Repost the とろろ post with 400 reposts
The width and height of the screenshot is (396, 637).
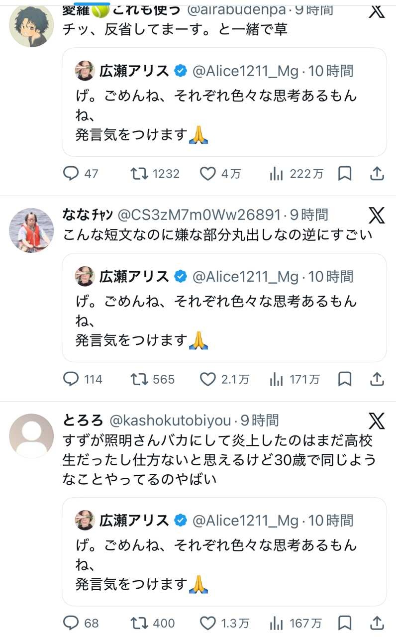(139, 623)
